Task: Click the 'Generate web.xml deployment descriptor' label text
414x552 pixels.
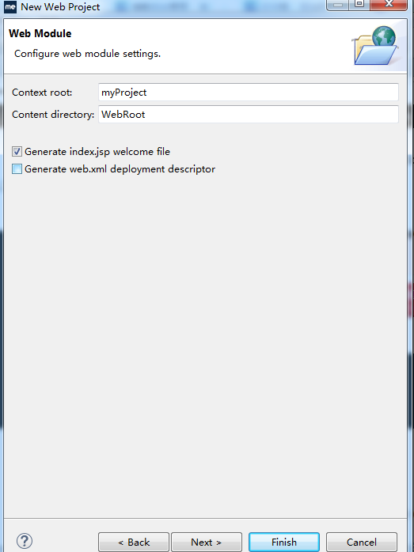Action: [120, 169]
